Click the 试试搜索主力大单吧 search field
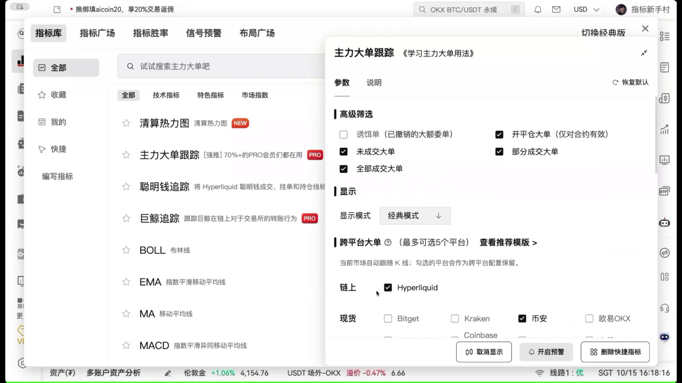The width and height of the screenshot is (682, 383). [221, 66]
